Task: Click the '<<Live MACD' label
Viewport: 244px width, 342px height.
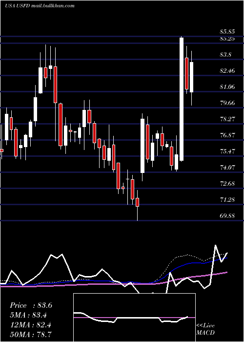Action: [x=205, y=329]
